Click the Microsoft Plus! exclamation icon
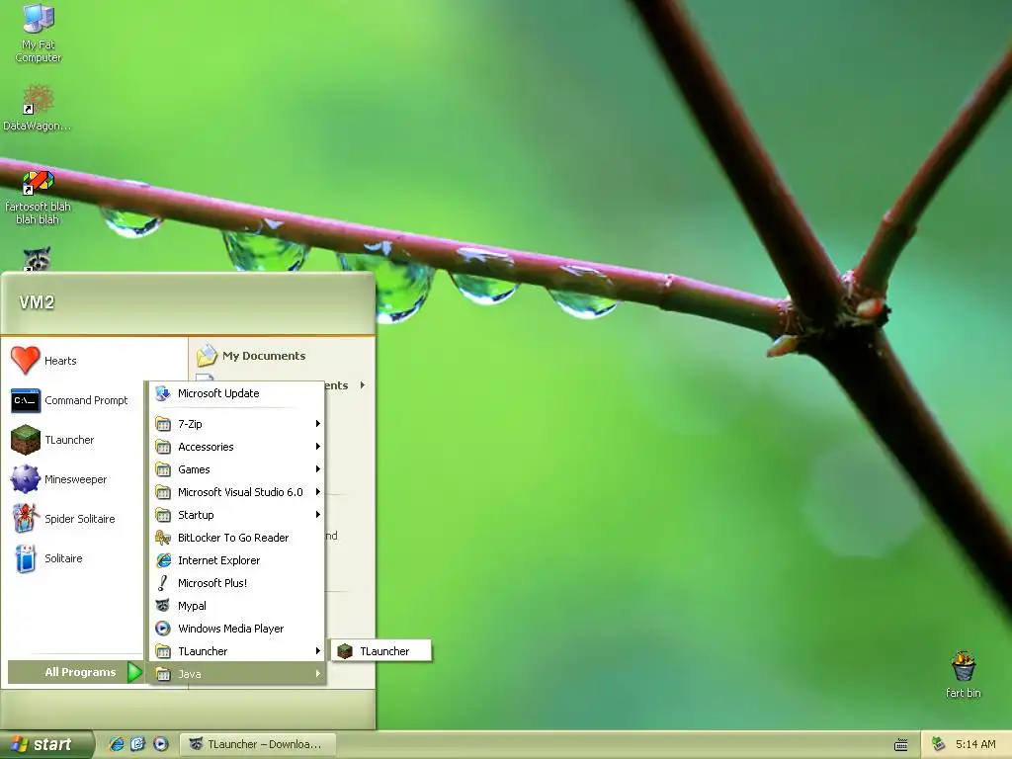 163,583
